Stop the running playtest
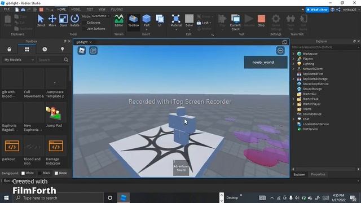Screen dimensions: 361x203 point(261,21)
